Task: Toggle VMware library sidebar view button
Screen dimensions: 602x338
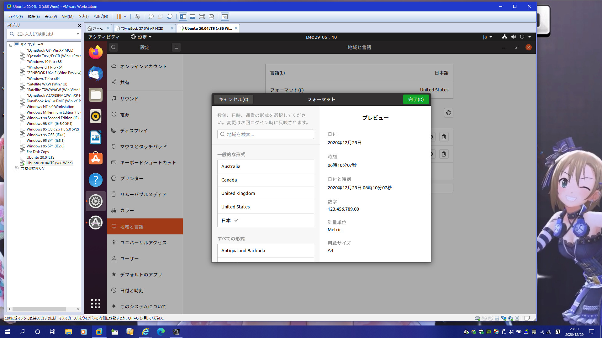Action: 183,17
